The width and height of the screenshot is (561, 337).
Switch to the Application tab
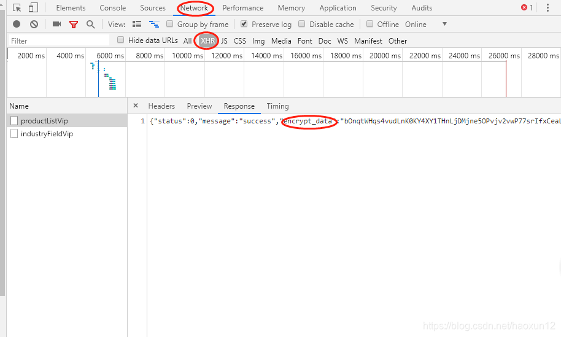(x=338, y=8)
